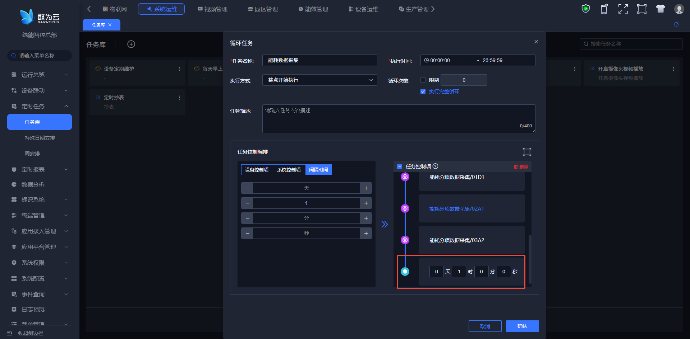Image resolution: width=690 pixels, height=339 pixels.
Task: Click the 取消 cancel button
Action: (485, 326)
